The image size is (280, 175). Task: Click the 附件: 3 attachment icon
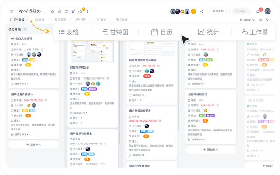(71, 118)
